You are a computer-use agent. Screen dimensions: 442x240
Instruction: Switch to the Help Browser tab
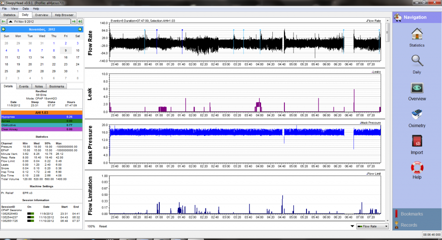(64, 15)
